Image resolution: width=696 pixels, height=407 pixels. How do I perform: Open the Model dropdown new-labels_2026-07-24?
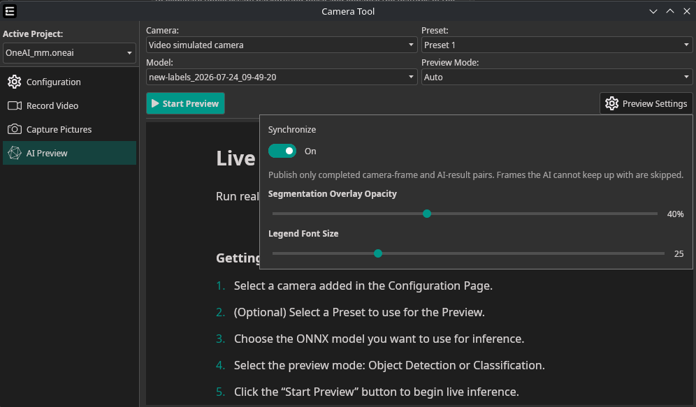pos(282,77)
